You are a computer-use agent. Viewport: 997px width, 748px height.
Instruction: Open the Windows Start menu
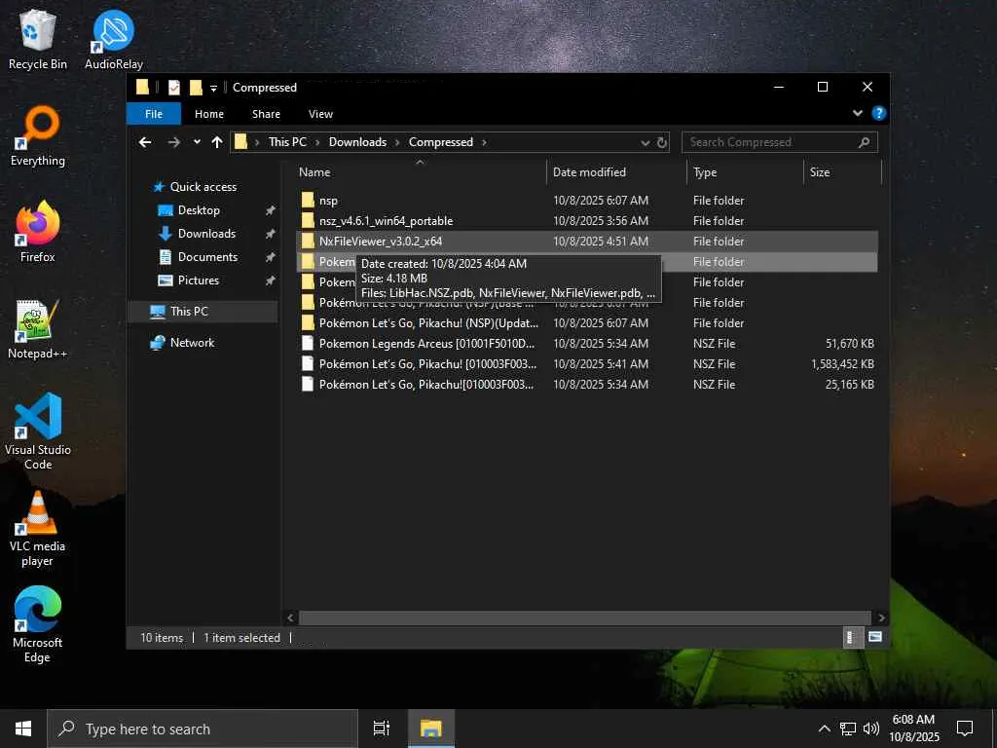pyautogui.click(x=23, y=729)
